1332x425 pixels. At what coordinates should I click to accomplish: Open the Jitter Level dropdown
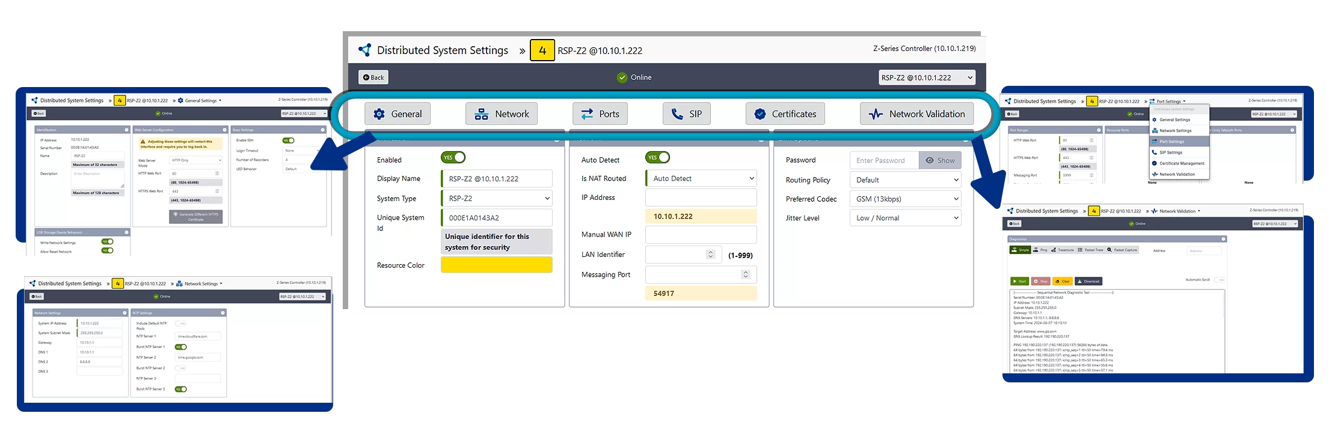click(906, 218)
